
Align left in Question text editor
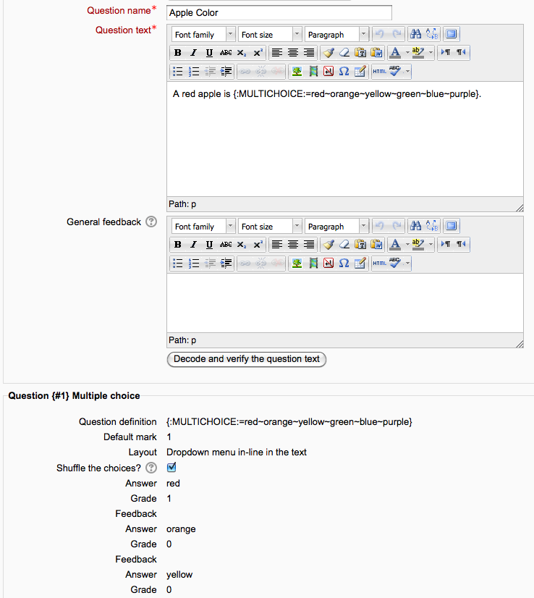point(277,53)
